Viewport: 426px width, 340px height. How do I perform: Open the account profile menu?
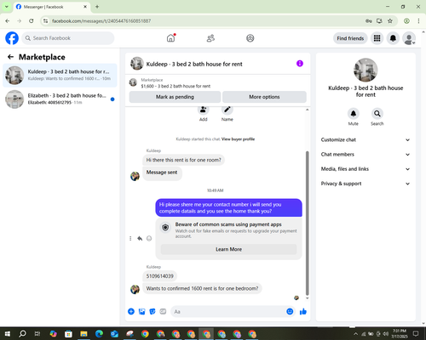click(409, 38)
